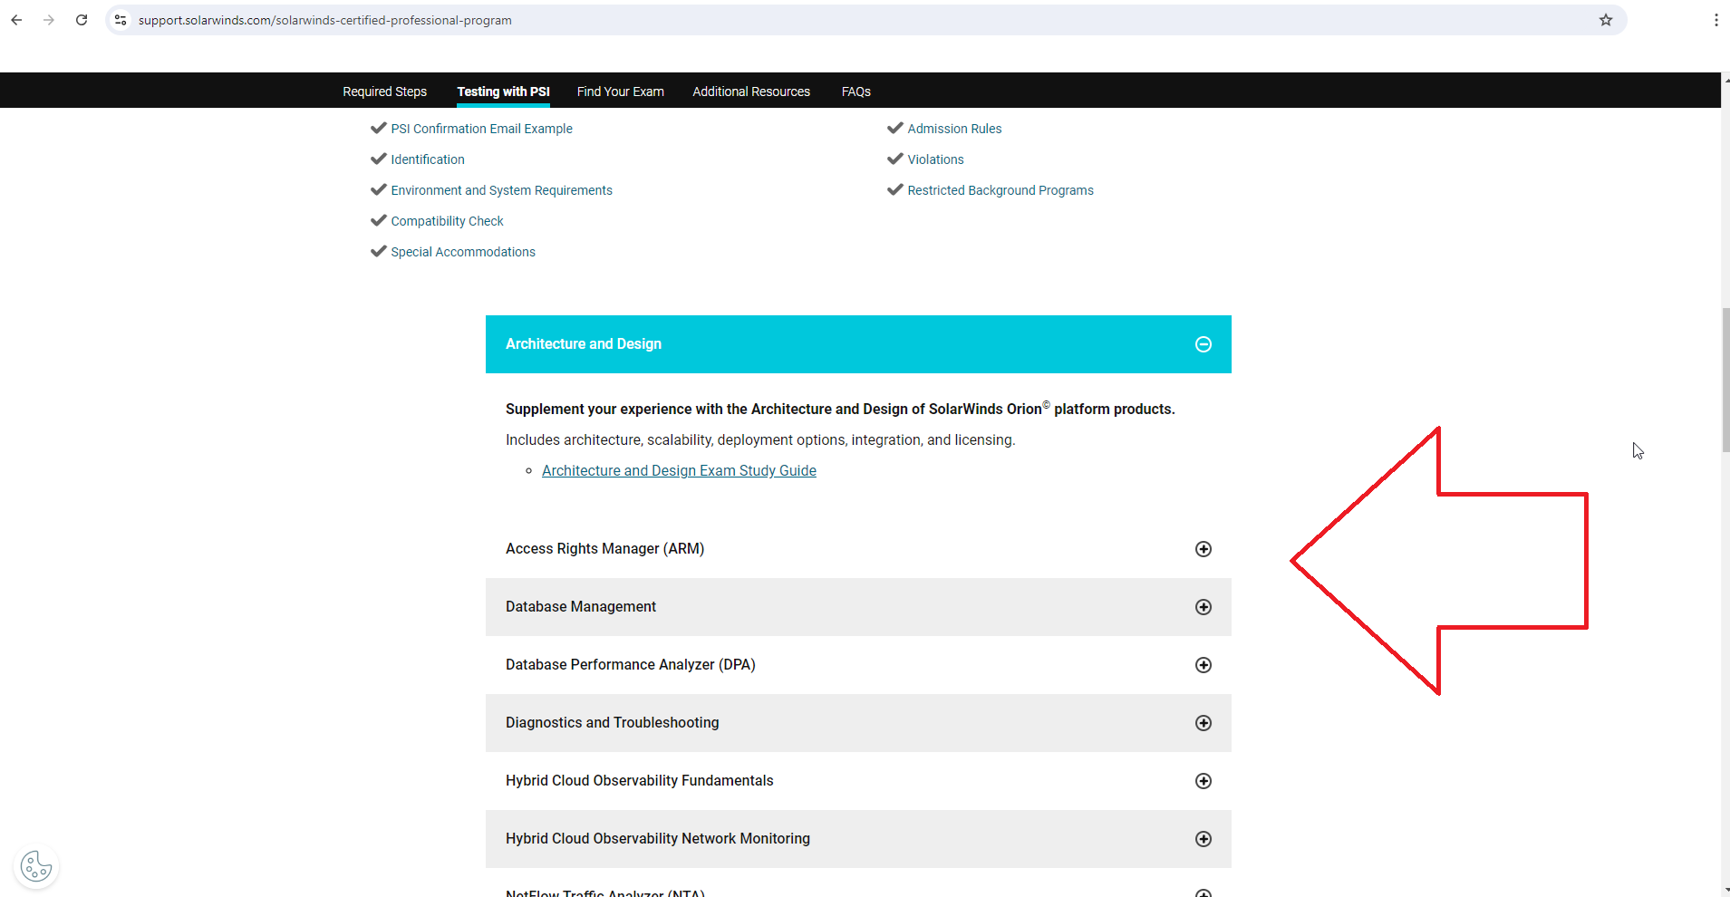Image resolution: width=1730 pixels, height=897 pixels.
Task: Expand Access Rights Manager (ARM) section
Action: (x=858, y=549)
